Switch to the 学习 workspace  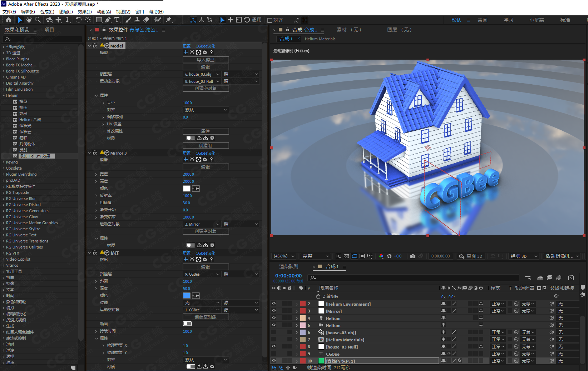coord(508,20)
